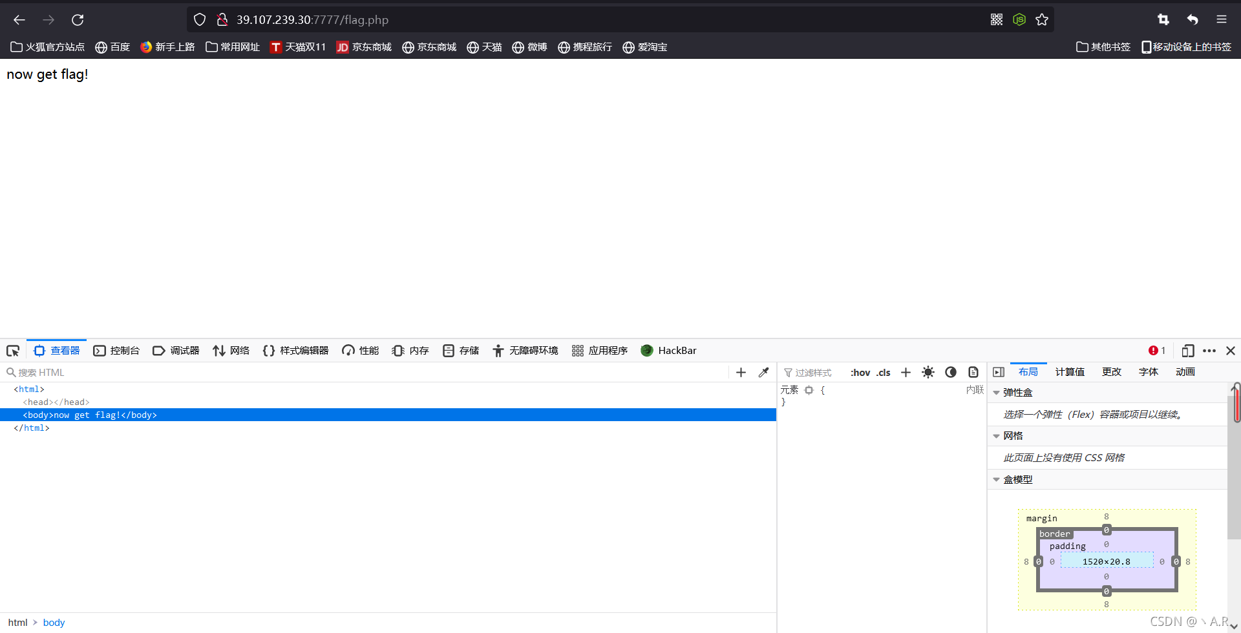This screenshot has width=1241, height=633.
Task: Toggle print media simulation icon
Action: pyautogui.click(x=973, y=373)
